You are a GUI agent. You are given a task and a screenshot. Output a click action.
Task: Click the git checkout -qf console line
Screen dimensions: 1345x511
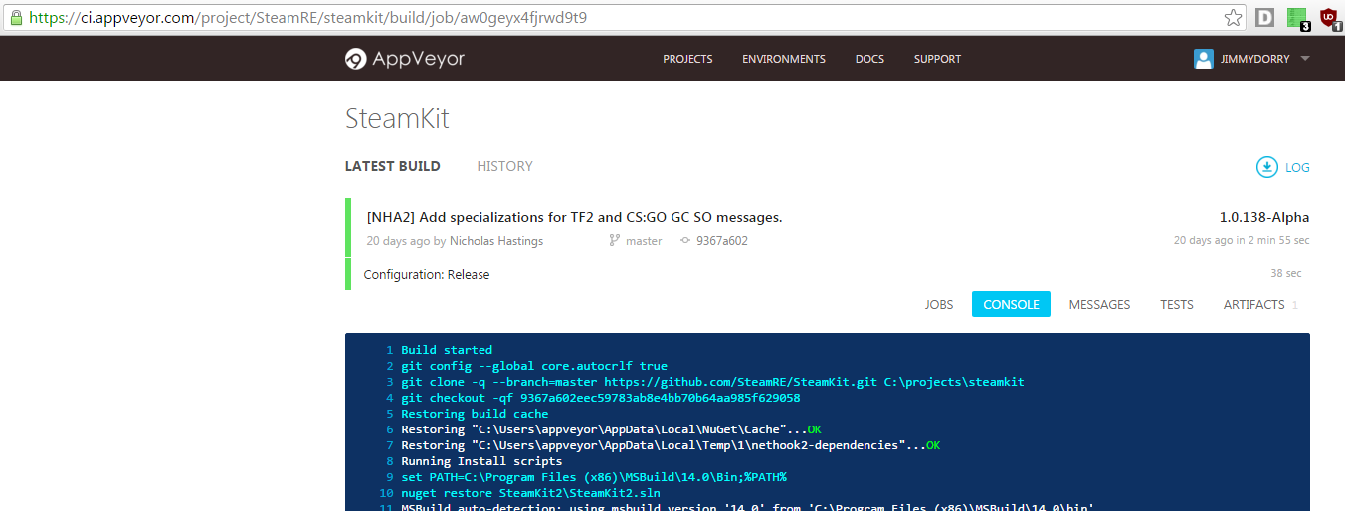click(x=600, y=398)
